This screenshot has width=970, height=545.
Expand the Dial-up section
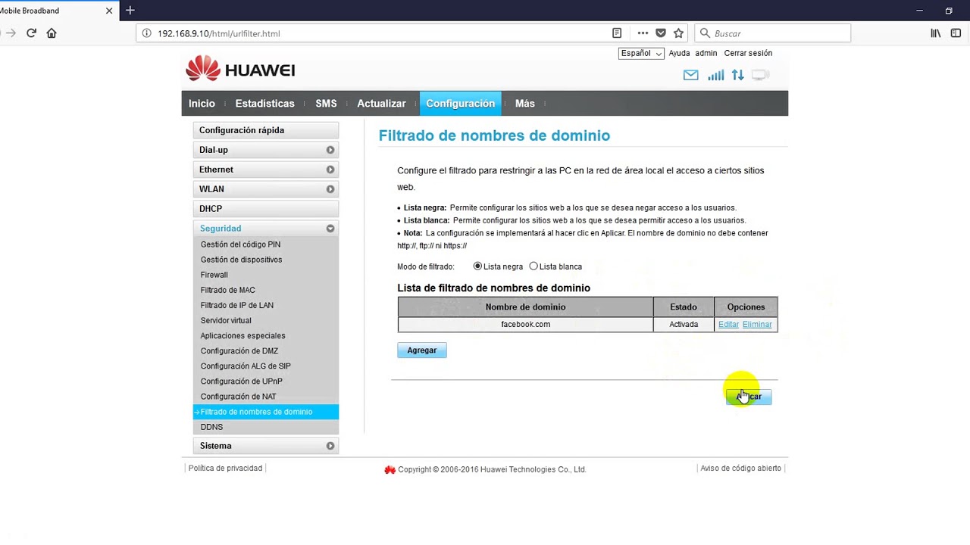click(265, 150)
